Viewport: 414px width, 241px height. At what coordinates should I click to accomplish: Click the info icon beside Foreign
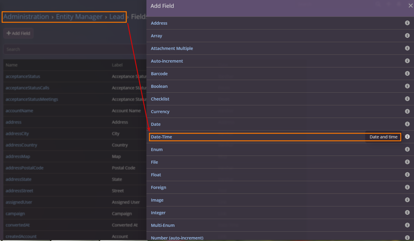407,187
